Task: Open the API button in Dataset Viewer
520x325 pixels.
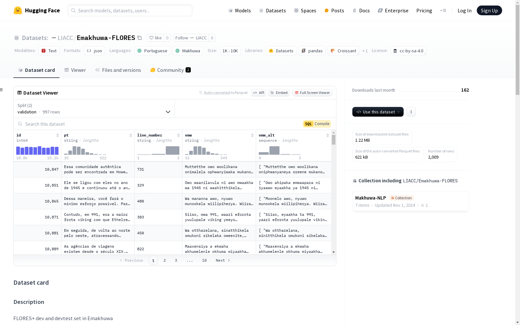Action: coord(259,93)
